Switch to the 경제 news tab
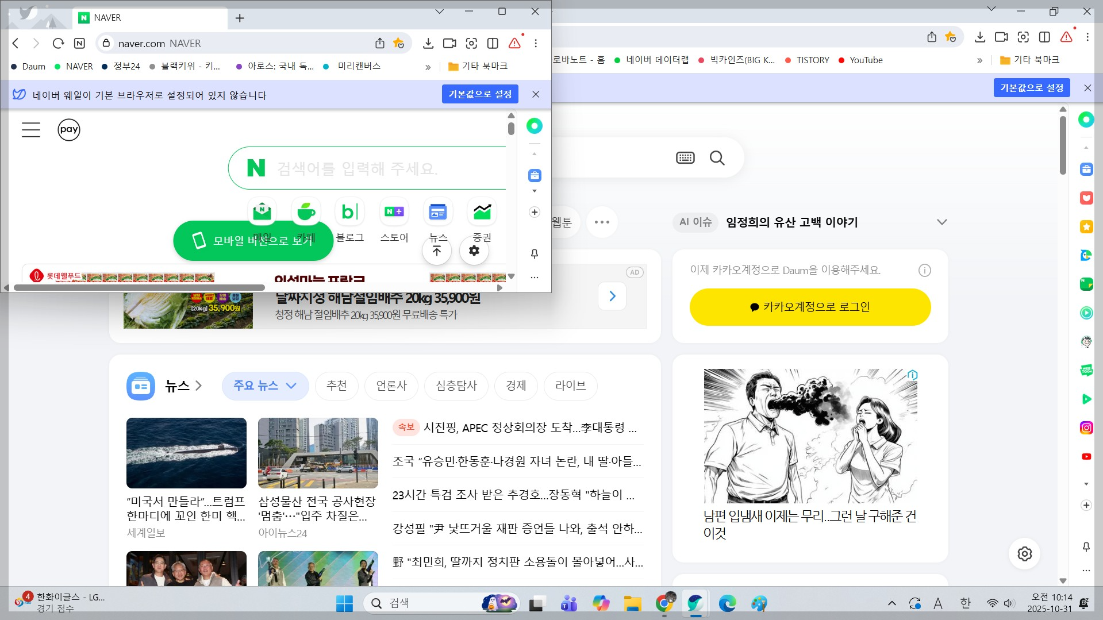1103x620 pixels. 516,386
